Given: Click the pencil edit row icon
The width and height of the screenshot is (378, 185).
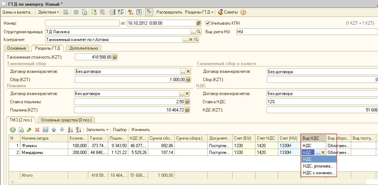Looking at the screenshot, I should click(x=29, y=130).
